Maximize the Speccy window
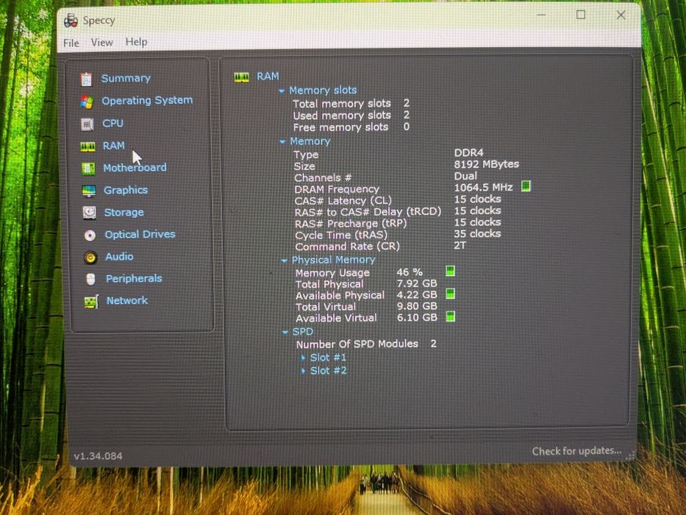Image resolution: width=686 pixels, height=515 pixels. [581, 15]
